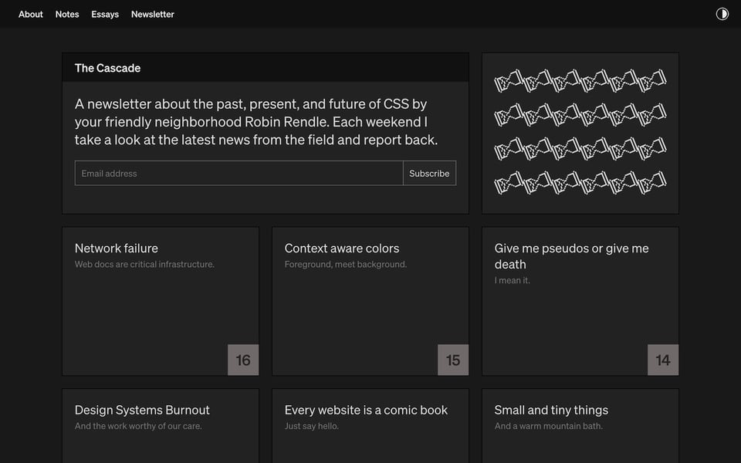Screen dimensions: 741x463
Task: Read Every website is a comic book
Action: pos(366,411)
